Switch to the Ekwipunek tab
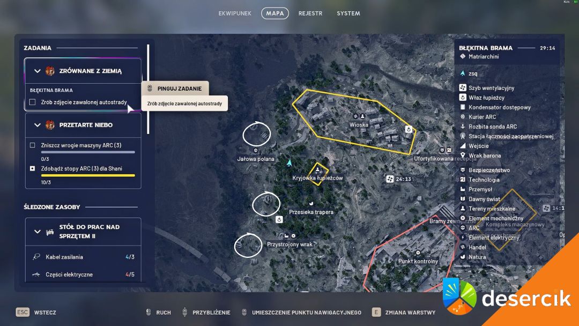 (235, 13)
